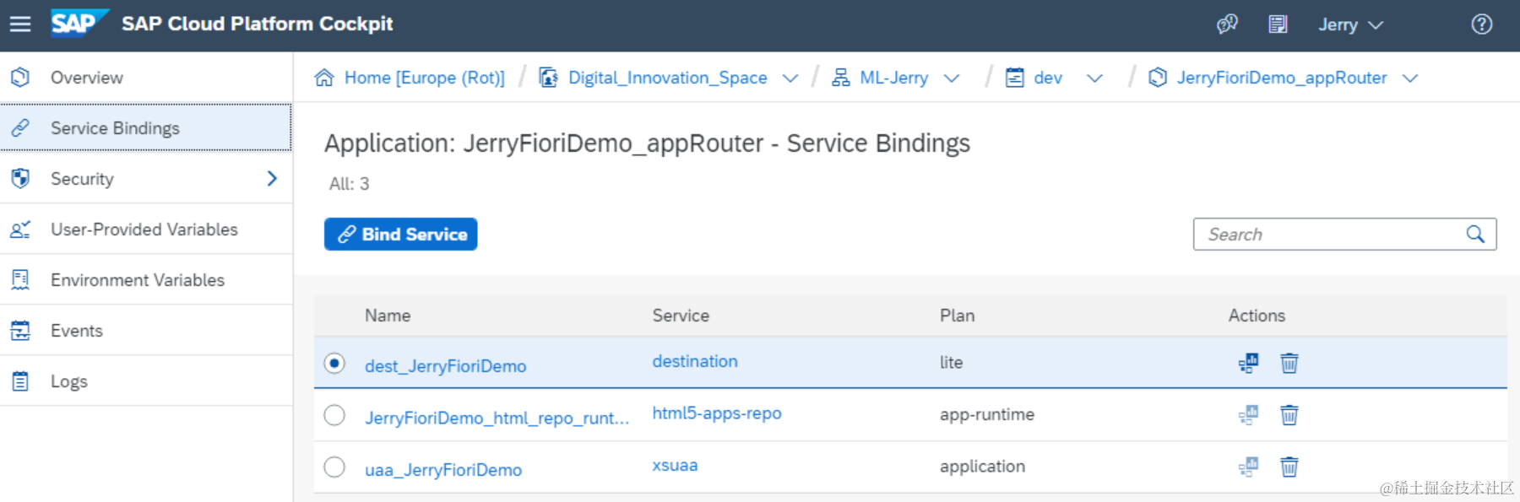
Task: Expand the Jerry user menu
Action: coord(1350,25)
